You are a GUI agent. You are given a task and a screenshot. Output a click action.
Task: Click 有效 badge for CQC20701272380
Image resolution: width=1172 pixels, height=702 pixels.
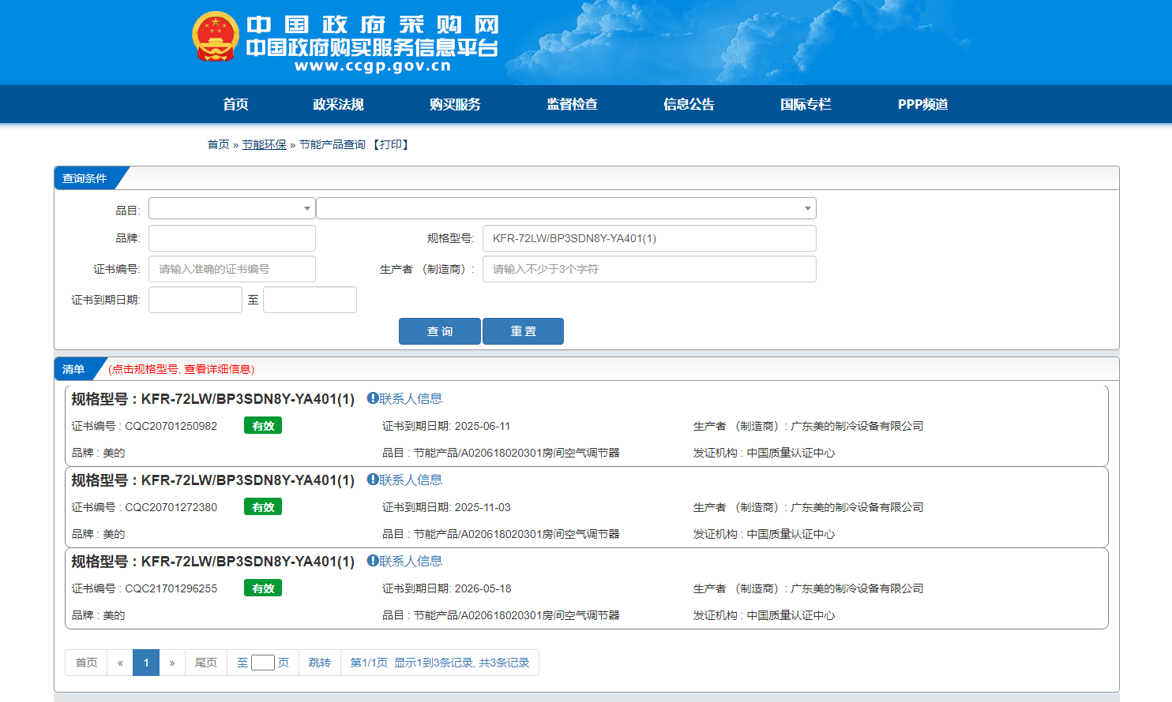click(x=263, y=506)
